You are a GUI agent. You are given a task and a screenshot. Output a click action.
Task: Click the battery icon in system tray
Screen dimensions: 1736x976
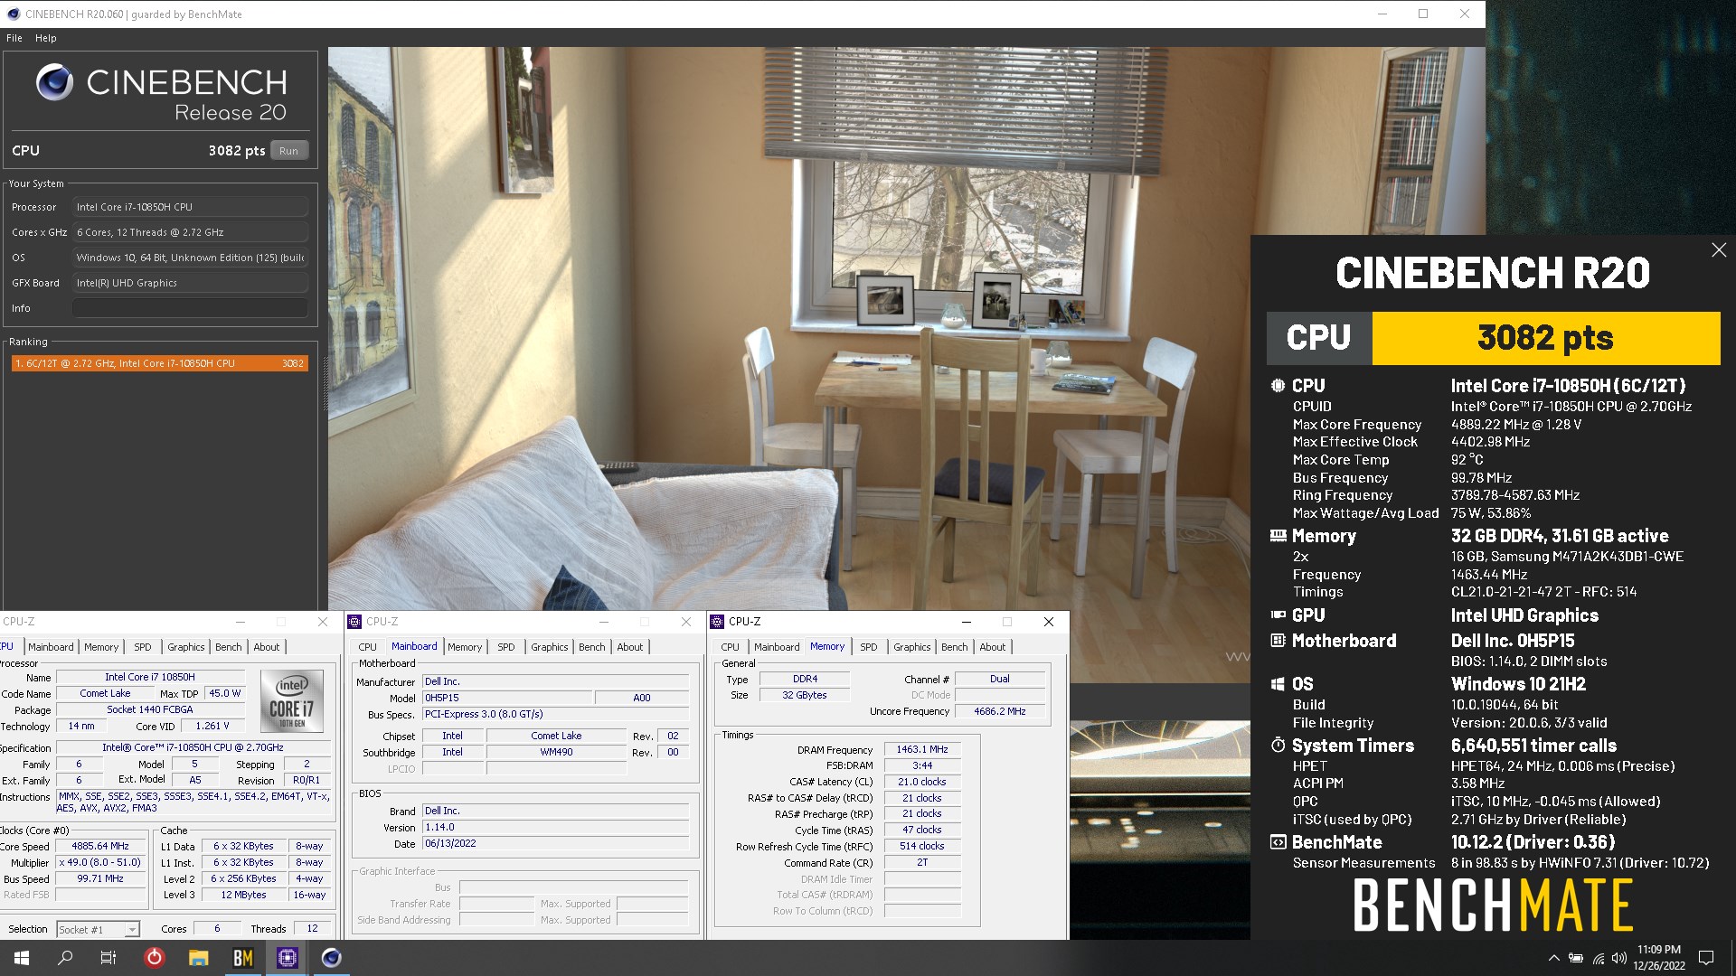point(1576,958)
